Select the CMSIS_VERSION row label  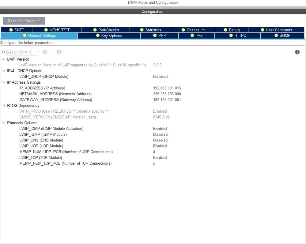[58, 117]
